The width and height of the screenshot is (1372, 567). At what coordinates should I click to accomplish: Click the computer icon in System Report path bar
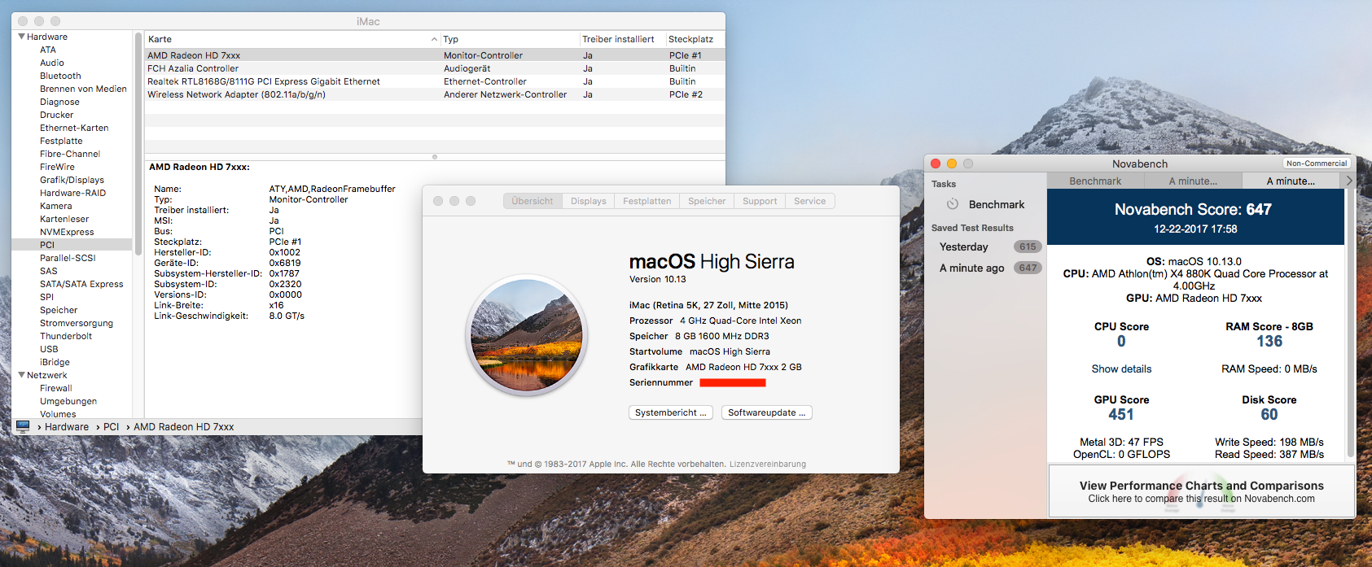pyautogui.click(x=23, y=426)
